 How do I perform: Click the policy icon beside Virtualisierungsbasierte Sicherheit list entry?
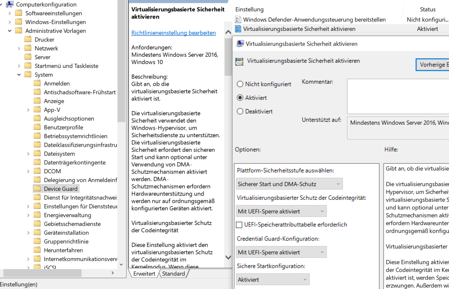pyautogui.click(x=238, y=29)
